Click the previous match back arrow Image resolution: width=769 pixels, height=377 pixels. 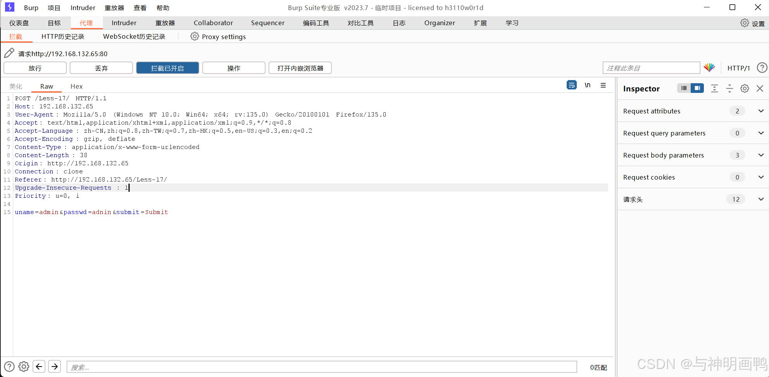[x=39, y=366]
